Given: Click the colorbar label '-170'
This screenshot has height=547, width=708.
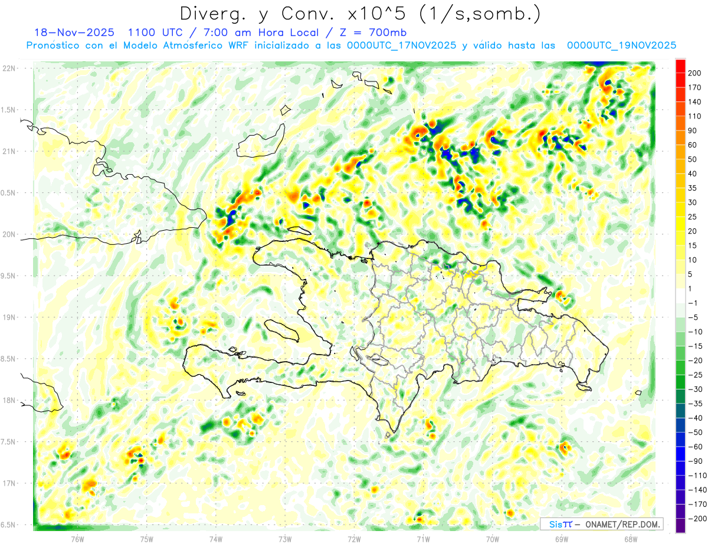Looking at the screenshot, I should click(696, 505).
